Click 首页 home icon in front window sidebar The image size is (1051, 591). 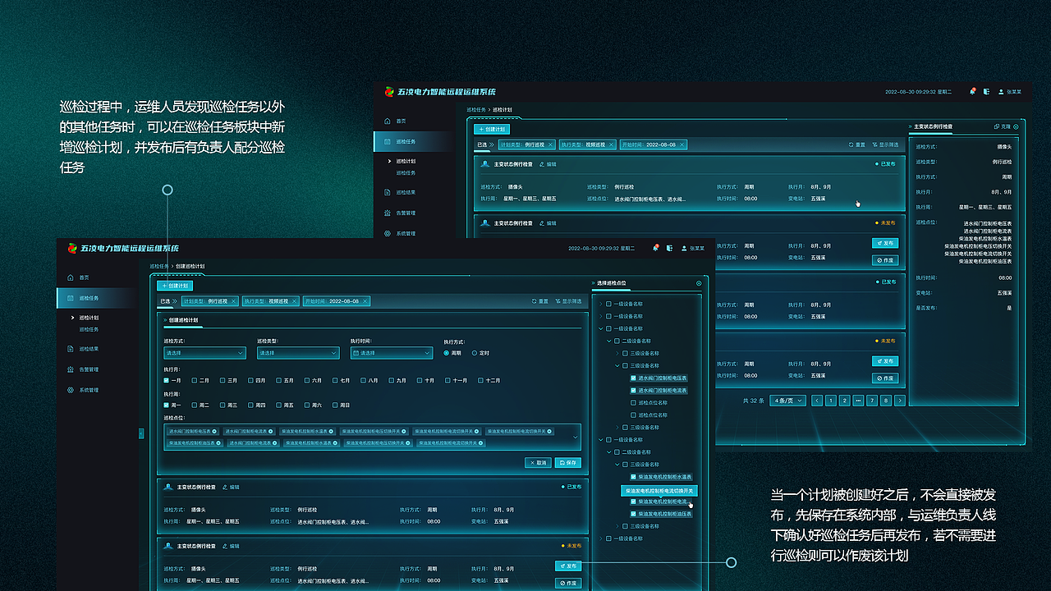(71, 277)
